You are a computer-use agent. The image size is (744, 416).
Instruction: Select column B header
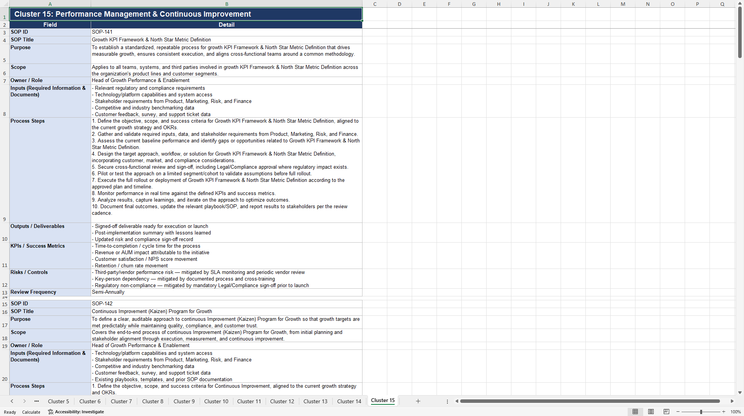[x=227, y=4]
